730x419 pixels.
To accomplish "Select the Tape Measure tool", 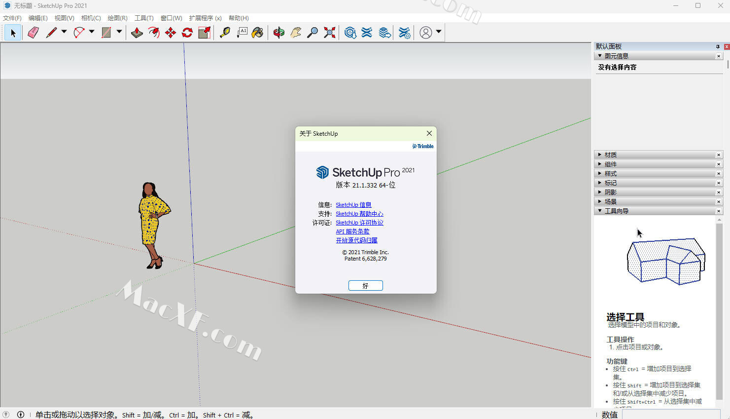I will click(225, 33).
